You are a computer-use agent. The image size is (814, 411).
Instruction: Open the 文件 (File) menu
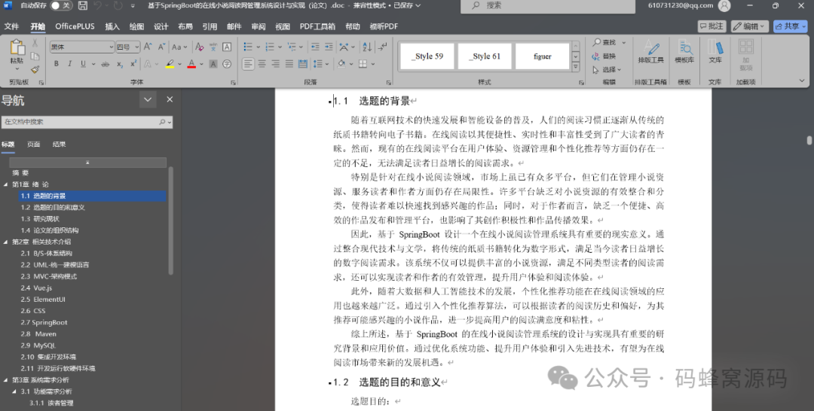[x=11, y=26]
